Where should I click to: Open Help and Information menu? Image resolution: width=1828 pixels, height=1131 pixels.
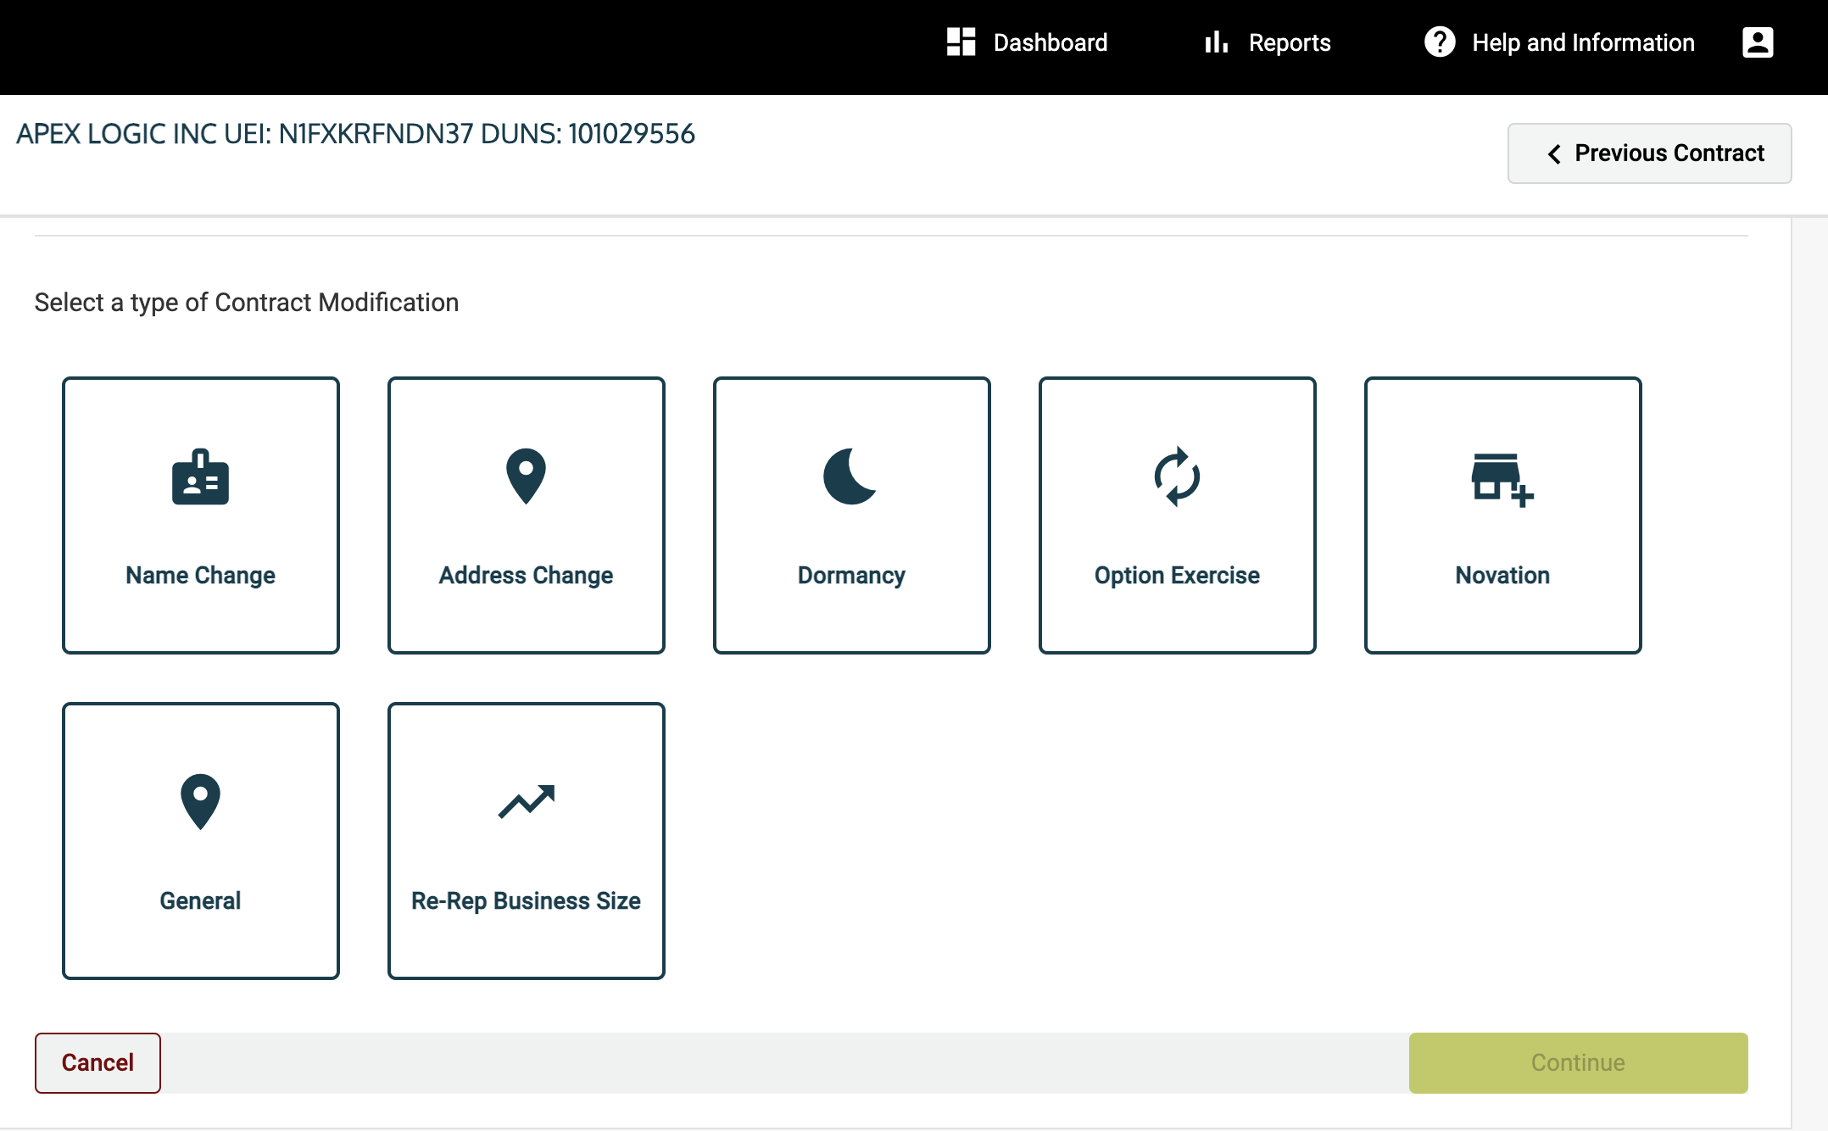pyautogui.click(x=1582, y=42)
